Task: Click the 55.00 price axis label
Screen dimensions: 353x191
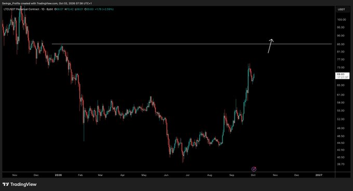Action: [341, 111]
